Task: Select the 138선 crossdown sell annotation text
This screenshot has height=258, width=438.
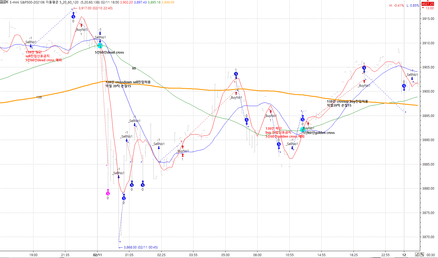Action: 128,82
